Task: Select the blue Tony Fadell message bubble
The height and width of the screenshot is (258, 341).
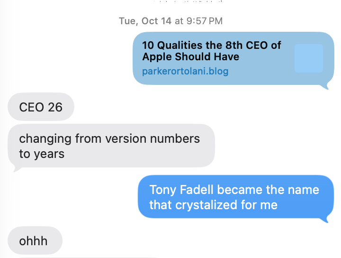Action: click(x=234, y=197)
